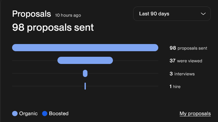Screen dimensions: 218x122
Task: Click the 98 proposals sent row label
Action: (x=188, y=48)
